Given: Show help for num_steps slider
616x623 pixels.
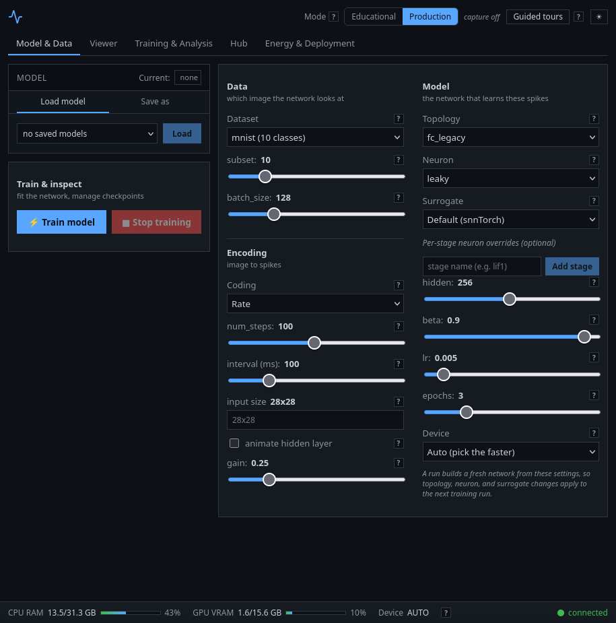Looking at the screenshot, I should point(399,326).
